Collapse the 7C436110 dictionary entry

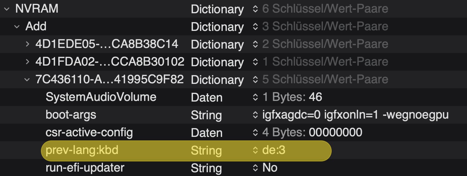point(27,79)
